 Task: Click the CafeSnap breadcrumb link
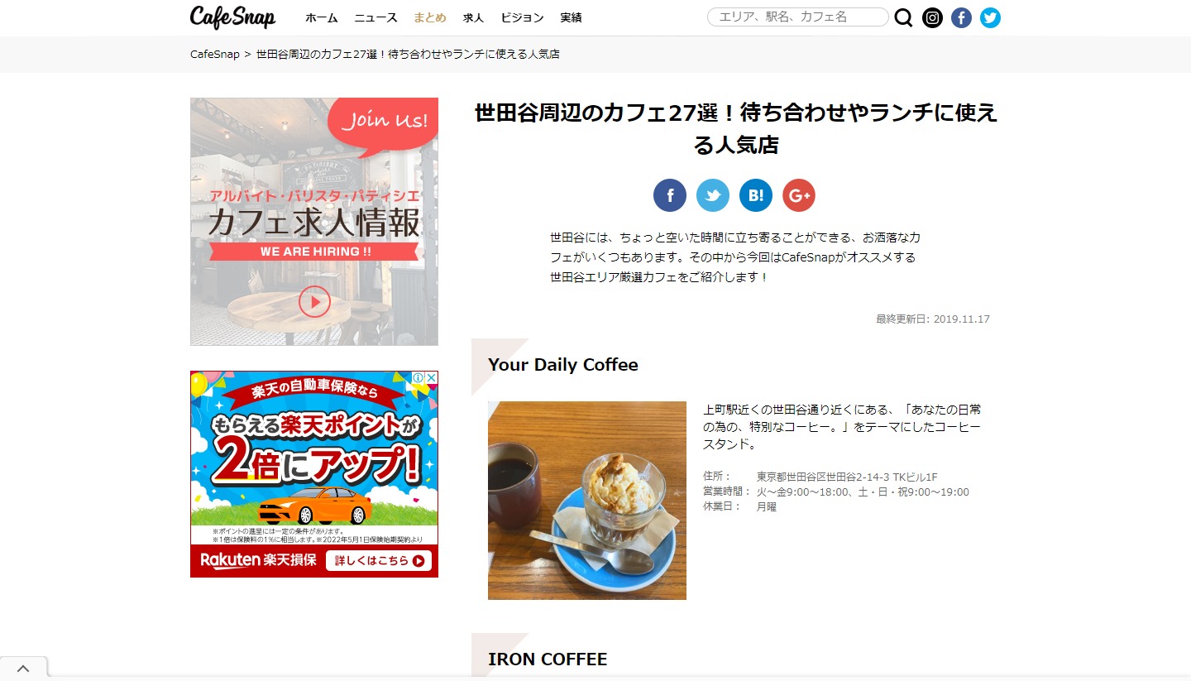coord(215,54)
